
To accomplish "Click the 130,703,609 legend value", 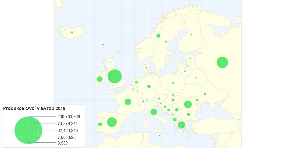I will point(69,117).
